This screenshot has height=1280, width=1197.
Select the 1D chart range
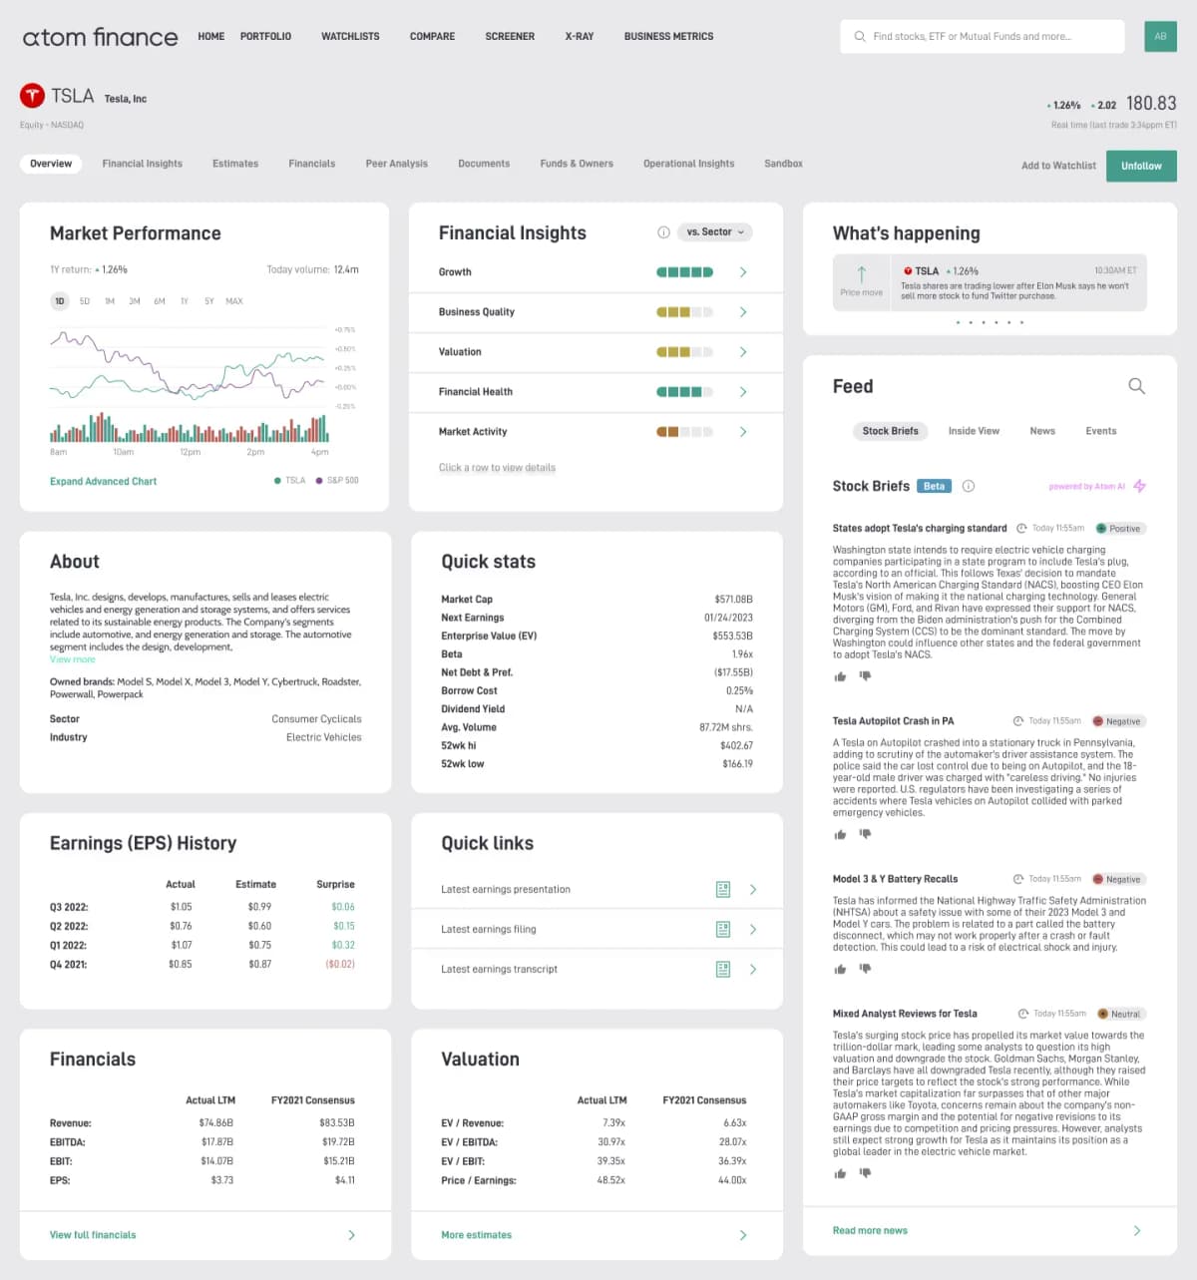[x=60, y=301]
